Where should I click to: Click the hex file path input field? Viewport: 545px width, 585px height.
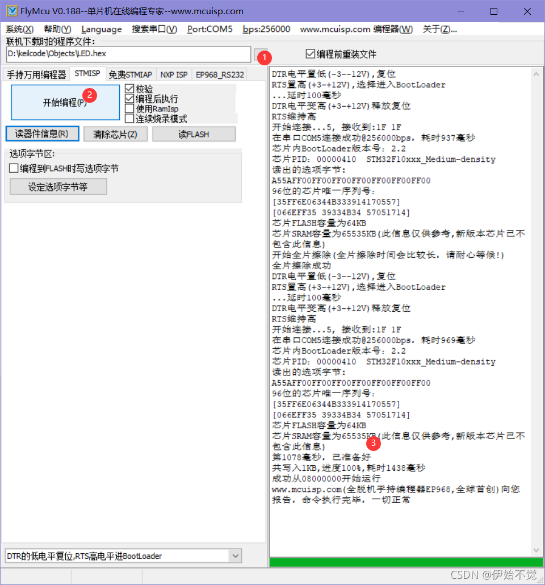click(x=128, y=54)
